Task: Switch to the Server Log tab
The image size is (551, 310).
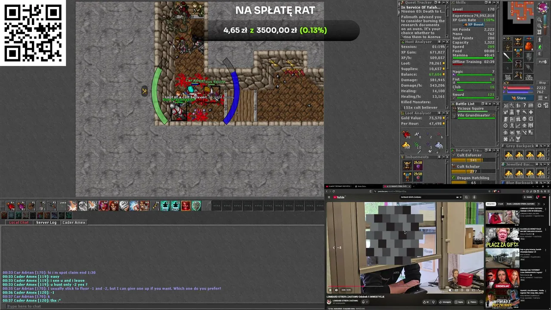Action: (46, 223)
